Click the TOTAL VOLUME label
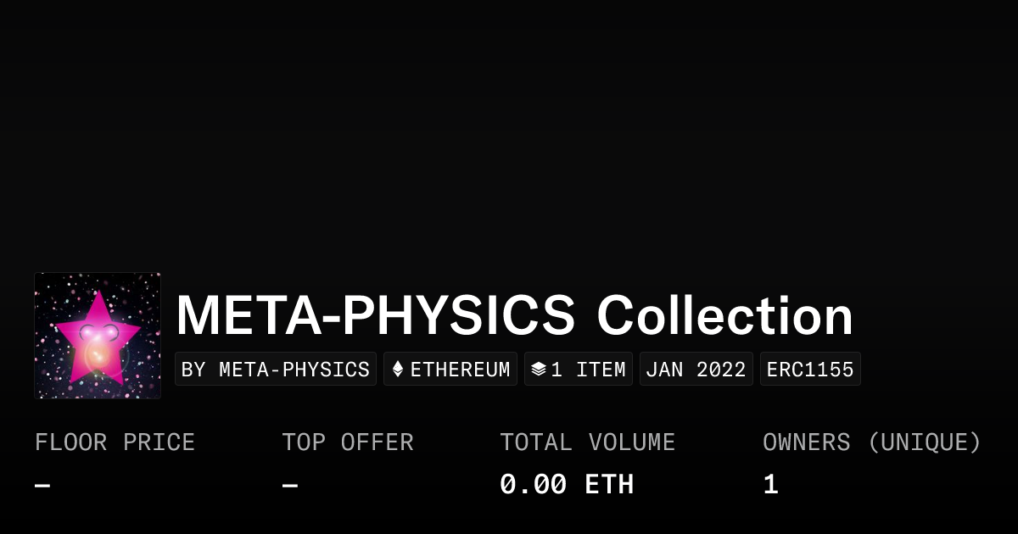1018x534 pixels. click(587, 442)
